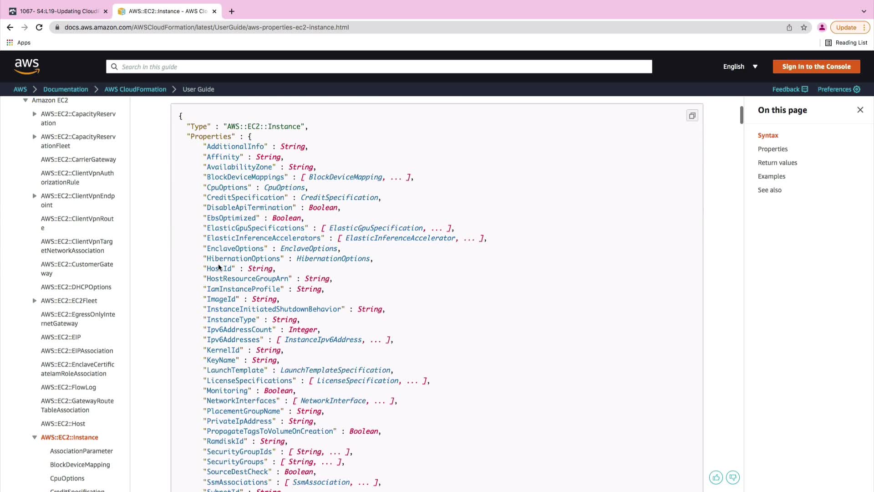Open the BlockDeviceMapping type link
Screen dimensions: 874x492
(x=345, y=177)
